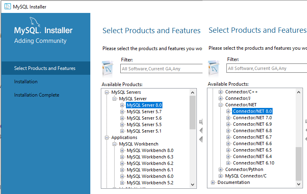Click the dolphin logo above MySQL Installer

(x=35, y=22)
